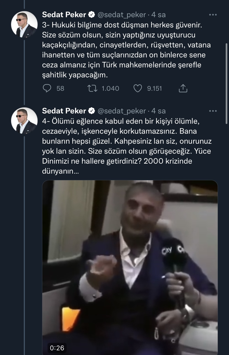This screenshot has height=355, width=229.
Task: Like the tweet with 9.151 likes
Action: point(137,88)
